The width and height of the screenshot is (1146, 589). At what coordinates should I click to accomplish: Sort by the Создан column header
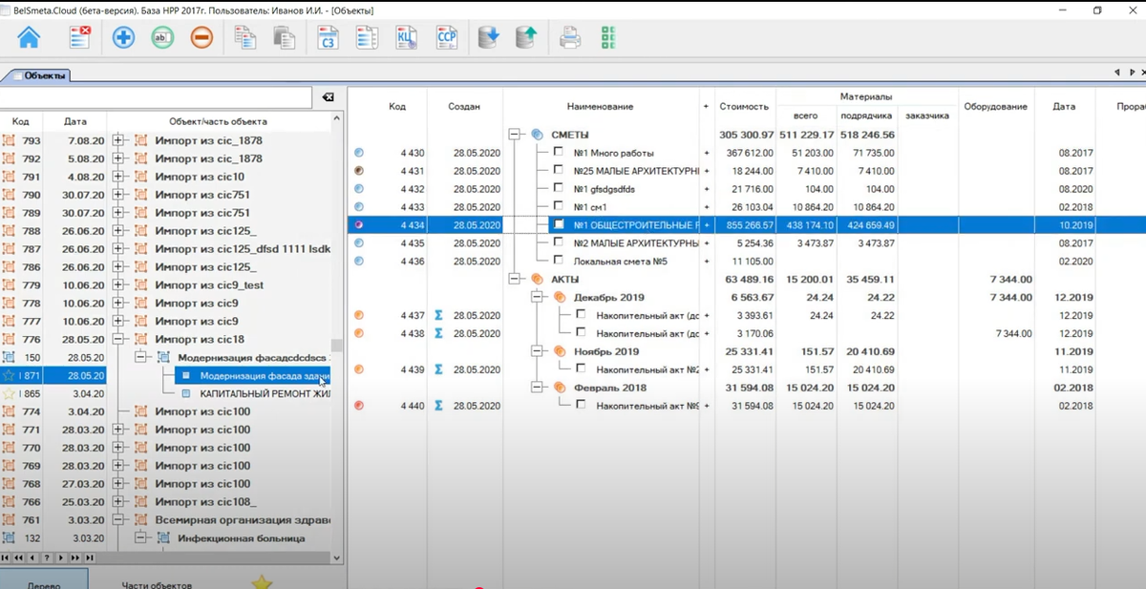coord(464,106)
